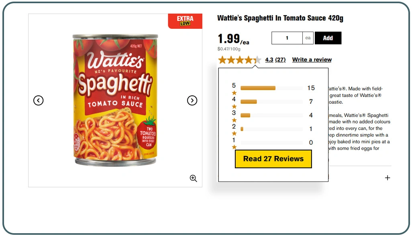Select the 2-star rating bar
412x236 pixels.
[x=271, y=129]
